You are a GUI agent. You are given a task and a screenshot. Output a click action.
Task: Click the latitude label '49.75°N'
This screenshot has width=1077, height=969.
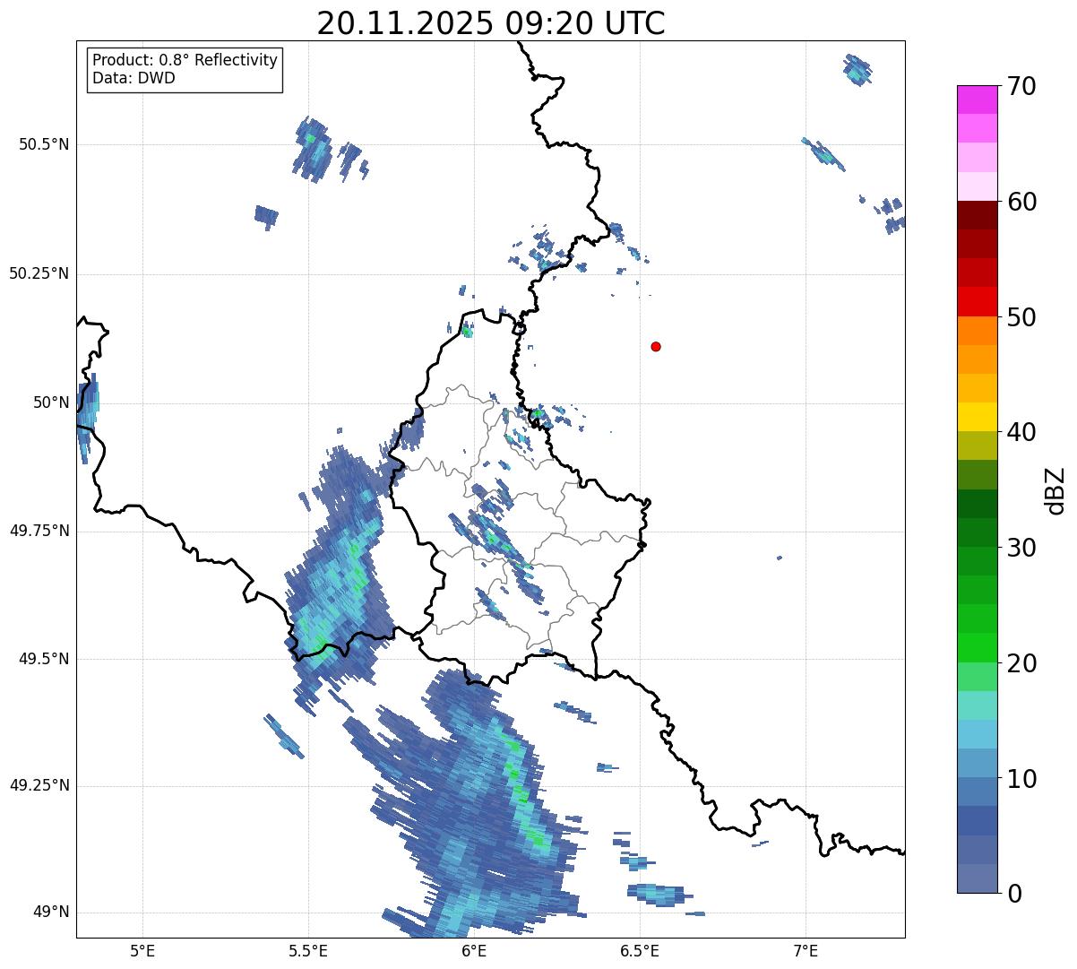click(39, 531)
